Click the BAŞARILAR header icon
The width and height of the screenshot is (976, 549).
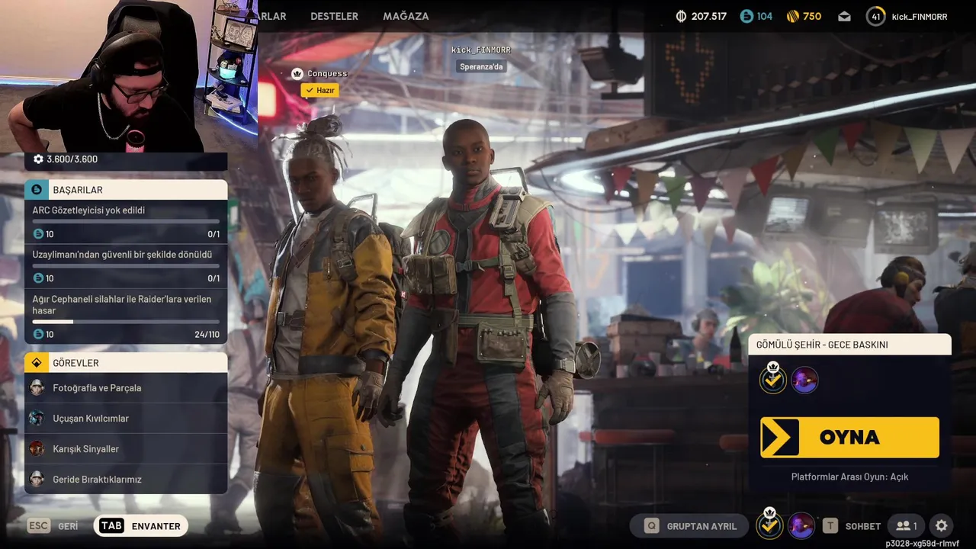(x=37, y=189)
